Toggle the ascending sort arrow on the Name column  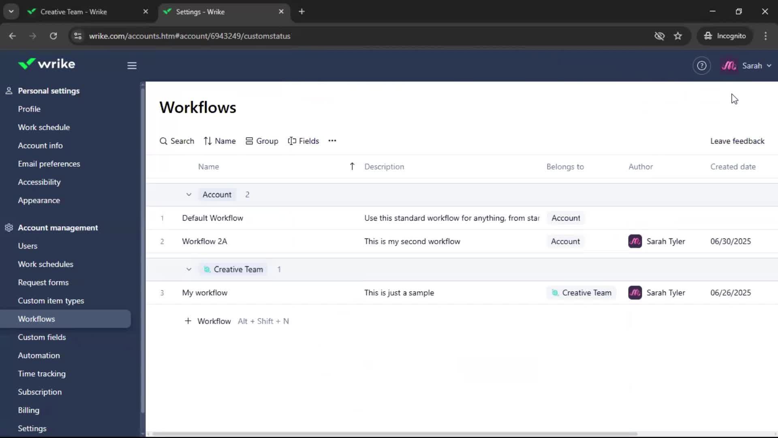tap(352, 166)
